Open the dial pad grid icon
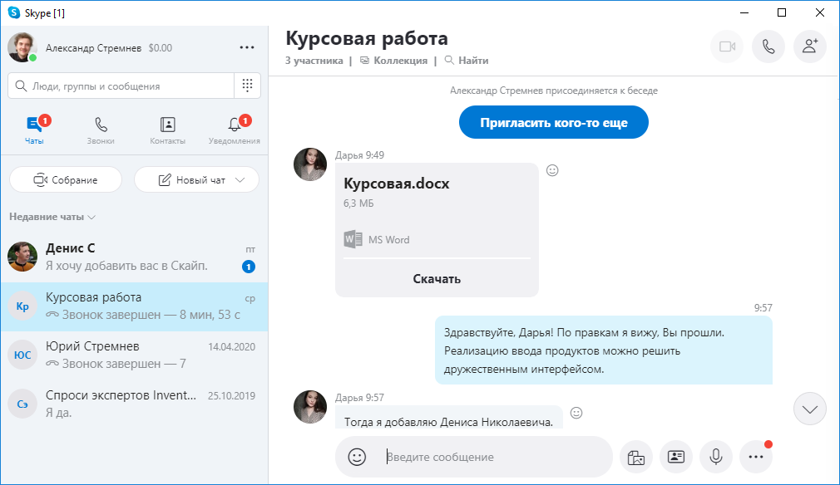 (x=248, y=86)
